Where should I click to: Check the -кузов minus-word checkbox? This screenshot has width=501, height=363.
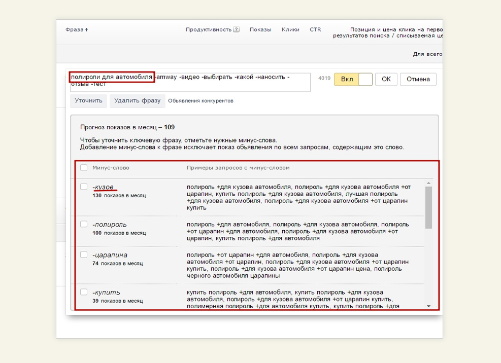coord(84,187)
